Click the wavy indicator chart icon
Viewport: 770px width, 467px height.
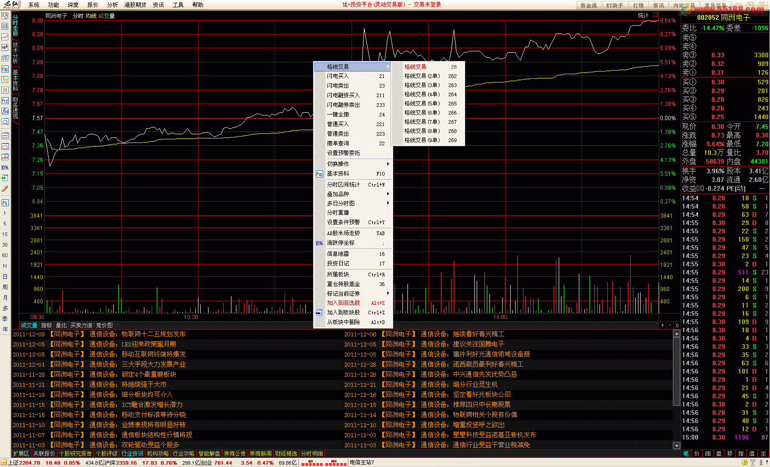[5, 136]
